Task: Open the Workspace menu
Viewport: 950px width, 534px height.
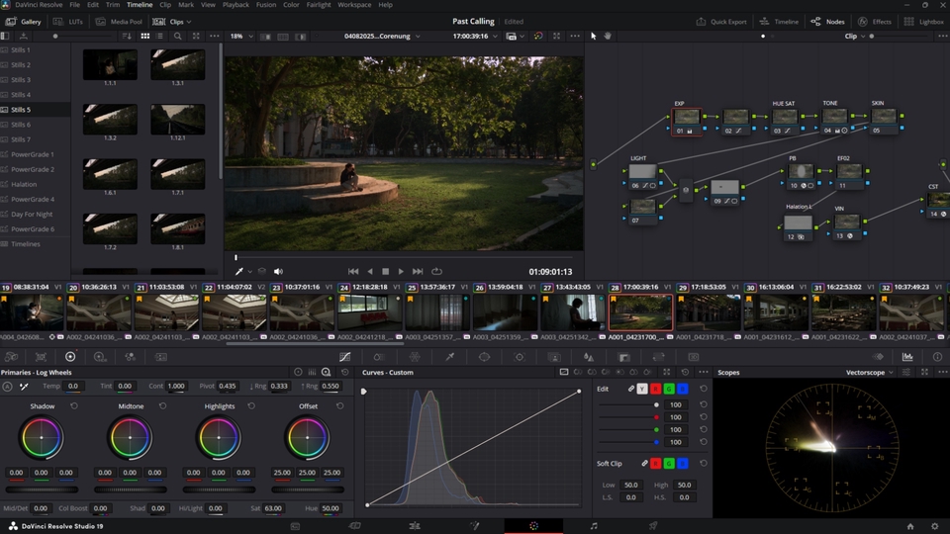Action: click(x=354, y=4)
